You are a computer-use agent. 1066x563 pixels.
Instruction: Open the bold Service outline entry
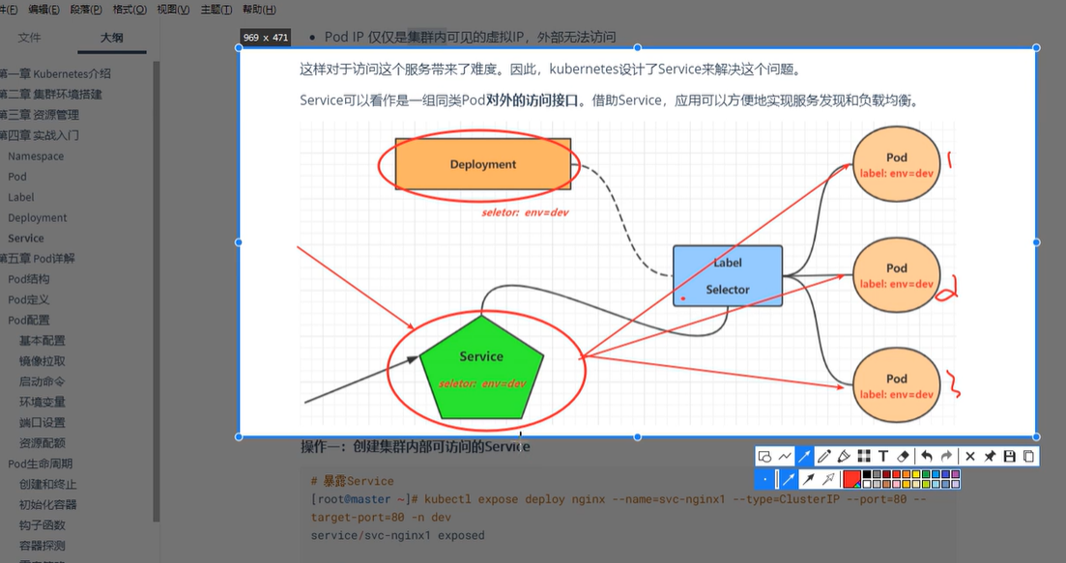click(26, 239)
